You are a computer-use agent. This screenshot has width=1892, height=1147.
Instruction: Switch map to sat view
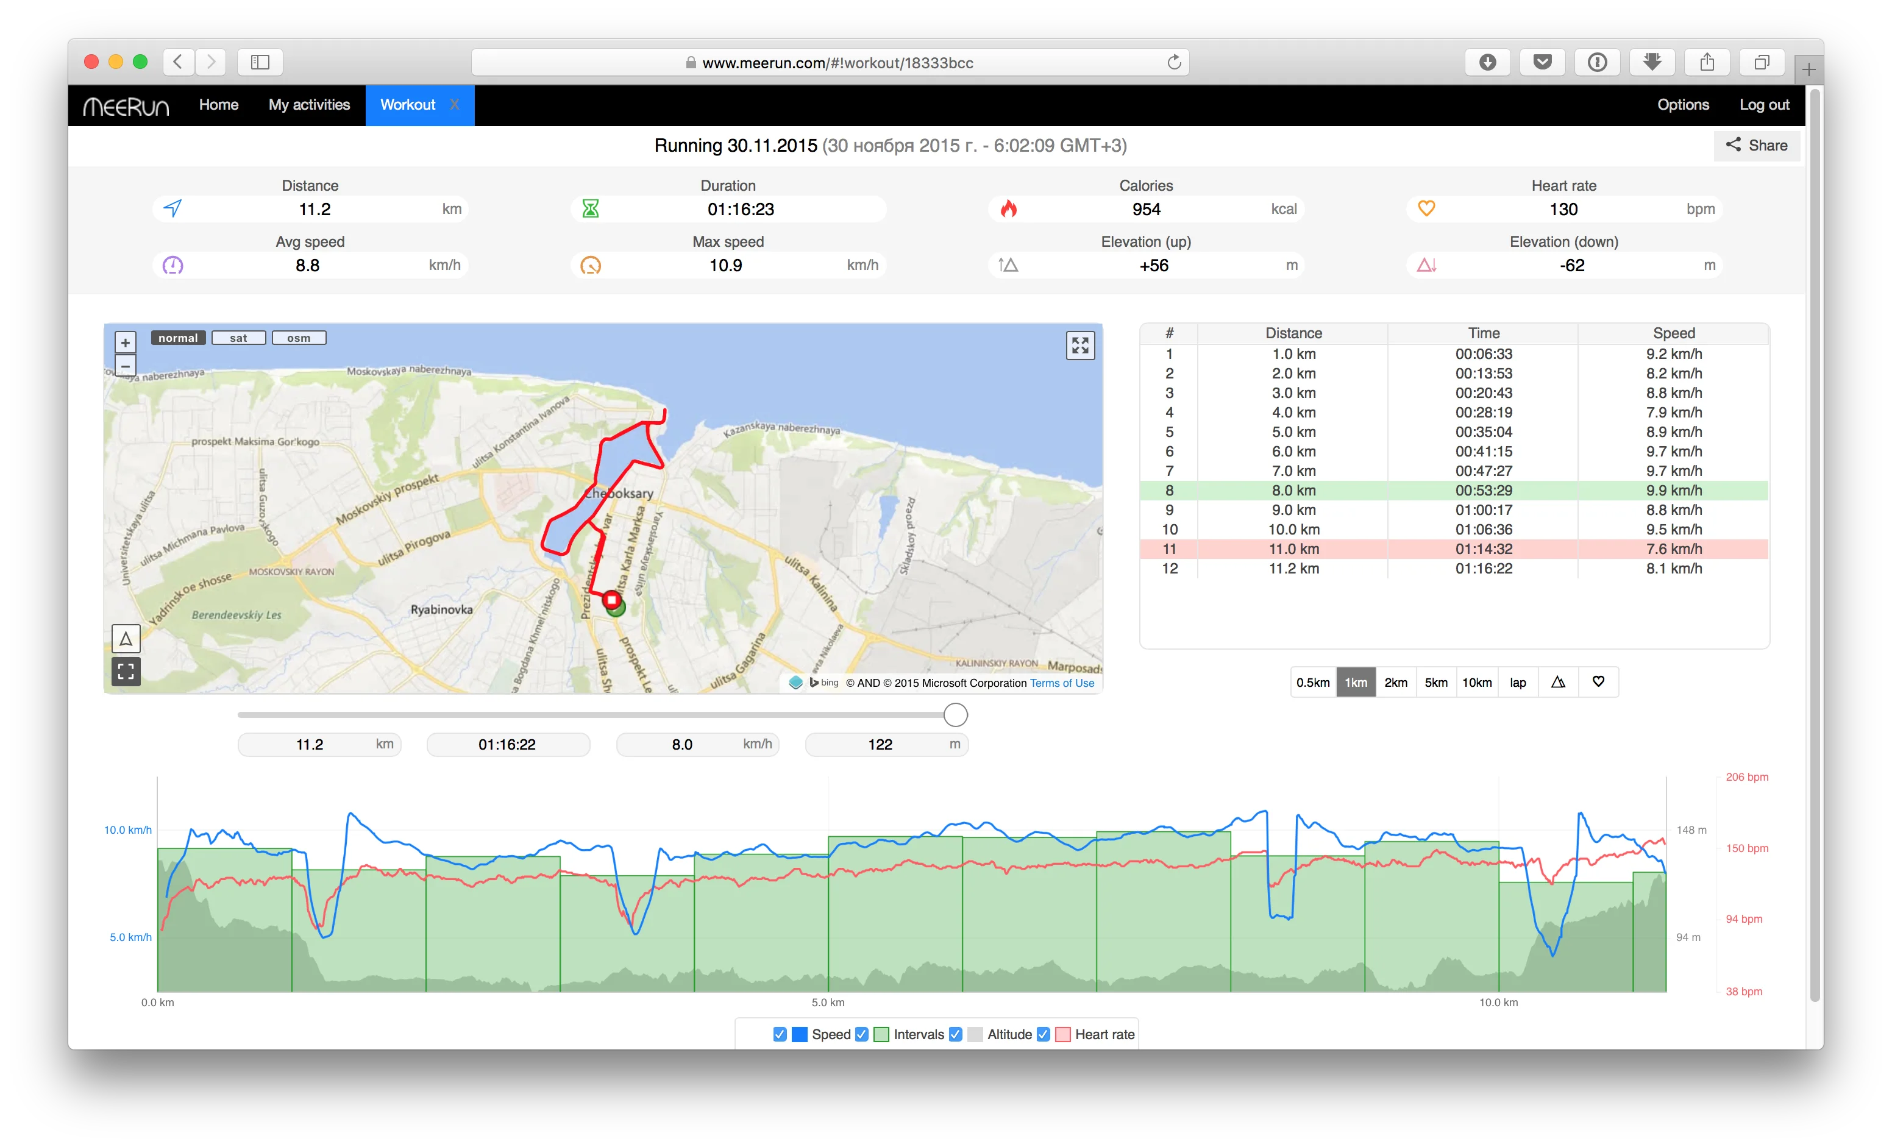[x=239, y=338]
